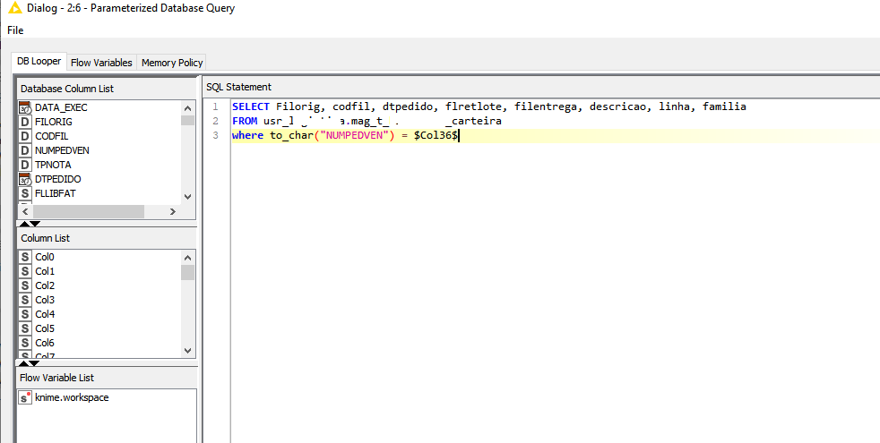The width and height of the screenshot is (880, 443).
Task: Select the D icon beside FILORIG
Action: click(x=25, y=122)
